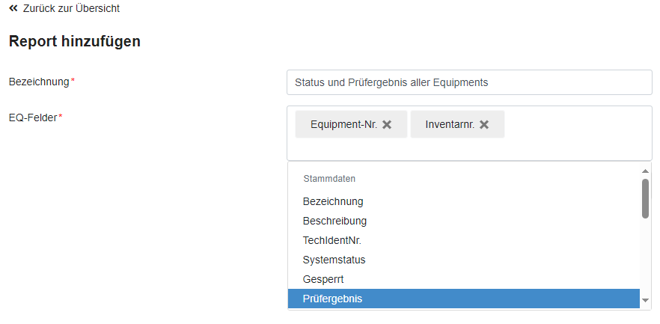Click the dropdown list scrollbar thumb
The width and height of the screenshot is (660, 324).
pos(645,198)
